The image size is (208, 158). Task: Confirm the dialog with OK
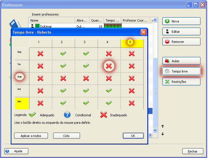133,136
